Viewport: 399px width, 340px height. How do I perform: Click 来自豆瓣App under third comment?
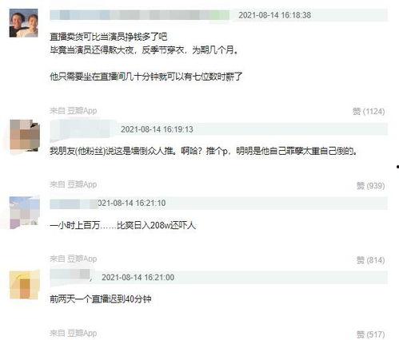(x=73, y=259)
